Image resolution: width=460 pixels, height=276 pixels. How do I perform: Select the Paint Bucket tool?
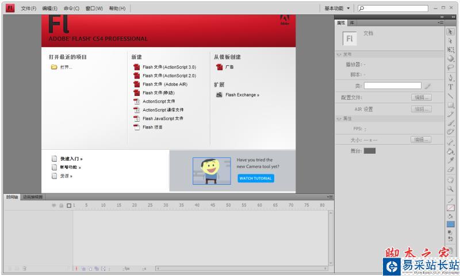coord(450,151)
